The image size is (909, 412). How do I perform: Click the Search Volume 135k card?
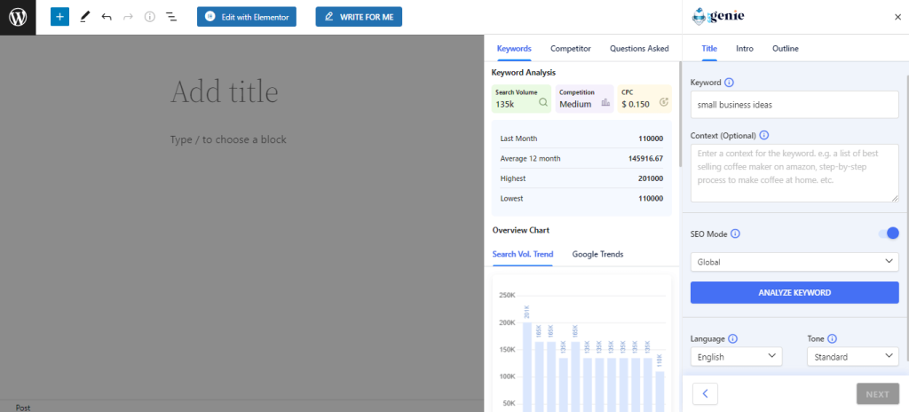click(521, 99)
